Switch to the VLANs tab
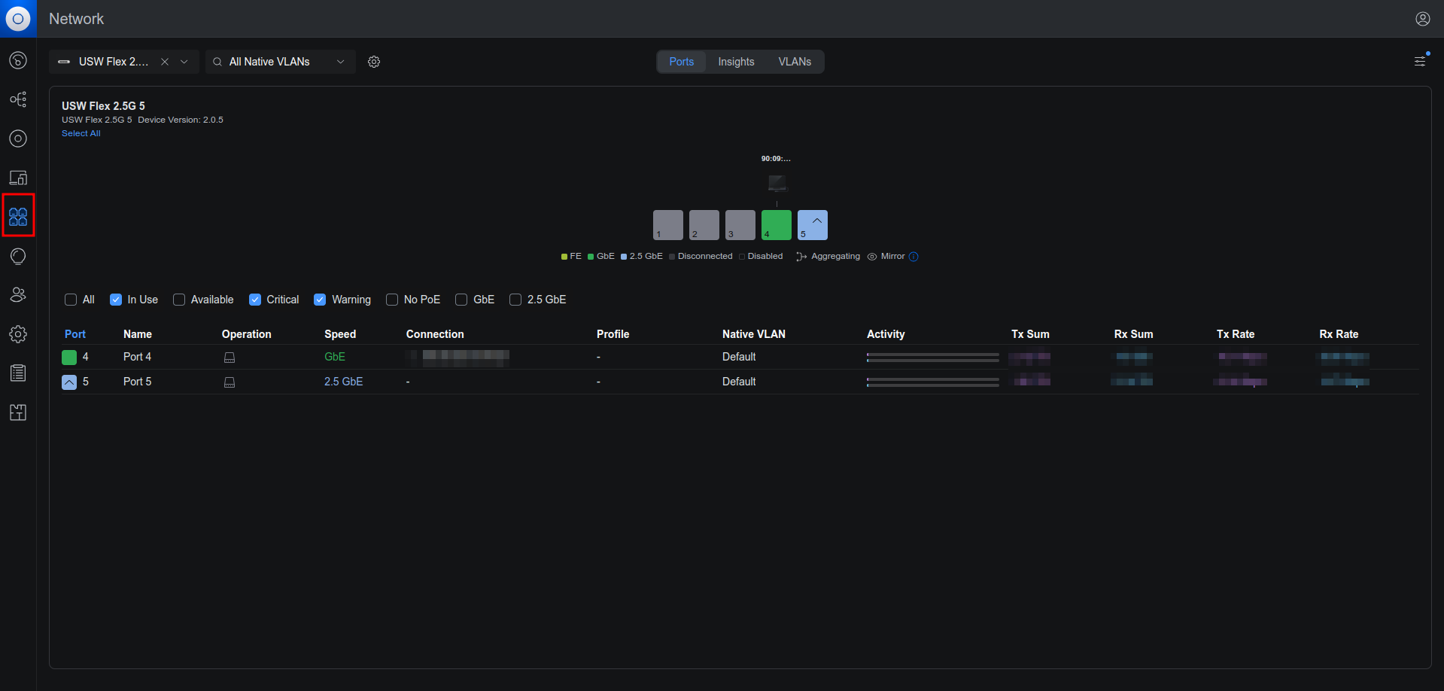 [795, 62]
